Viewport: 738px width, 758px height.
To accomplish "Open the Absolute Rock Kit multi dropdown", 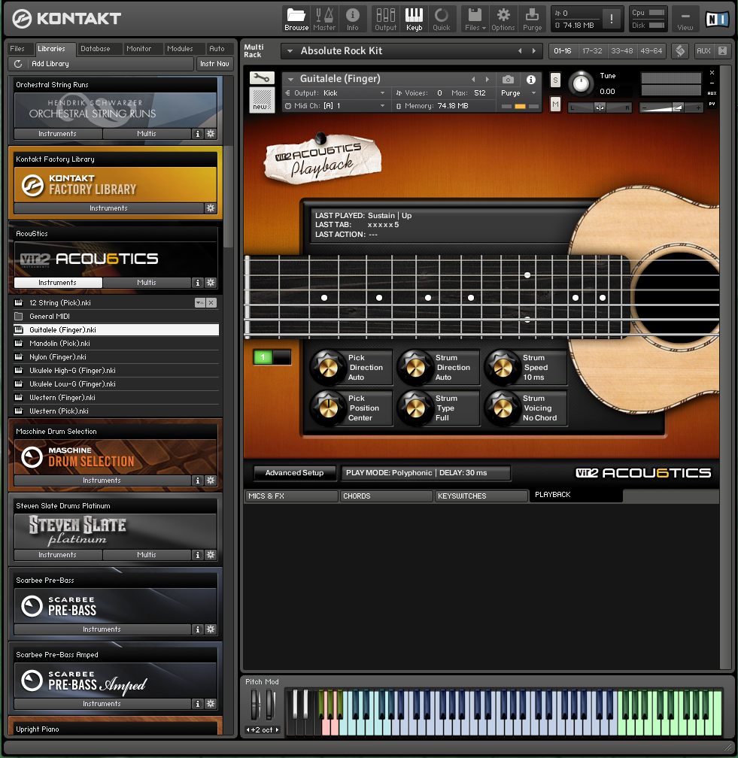I will (290, 51).
